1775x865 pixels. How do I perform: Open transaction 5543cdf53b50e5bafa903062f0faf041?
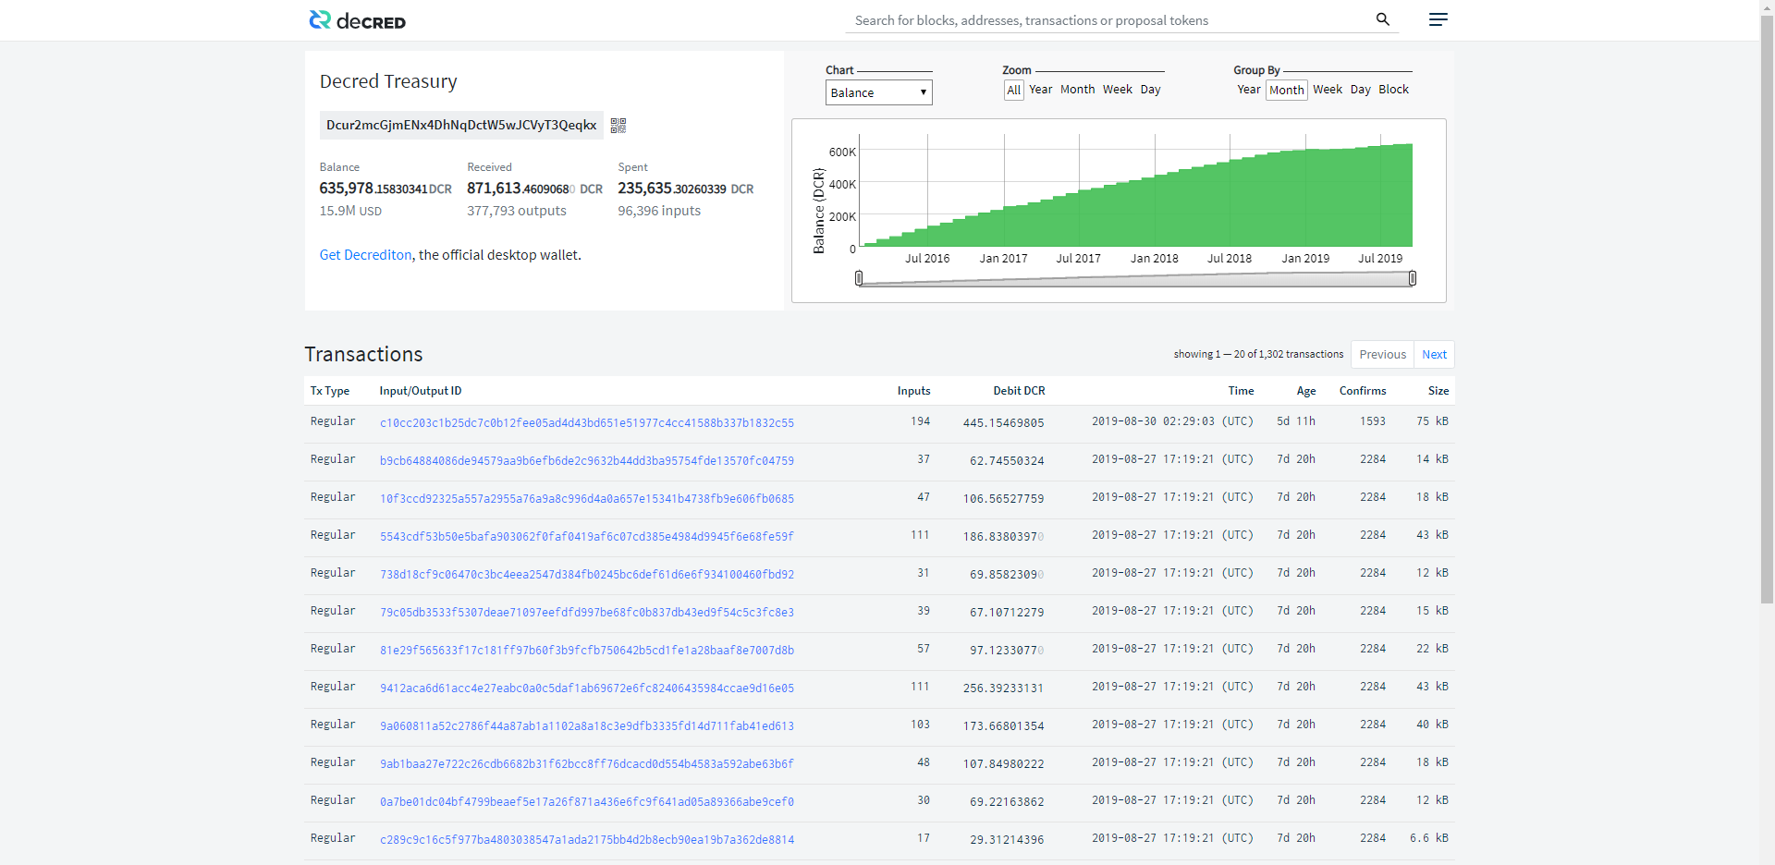pyautogui.click(x=587, y=537)
